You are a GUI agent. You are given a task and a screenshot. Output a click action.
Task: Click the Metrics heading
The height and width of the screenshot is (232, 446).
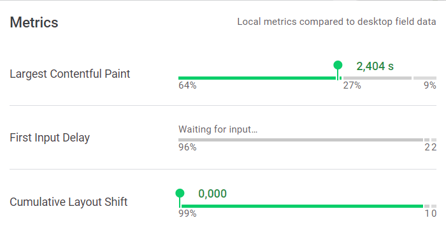point(34,22)
